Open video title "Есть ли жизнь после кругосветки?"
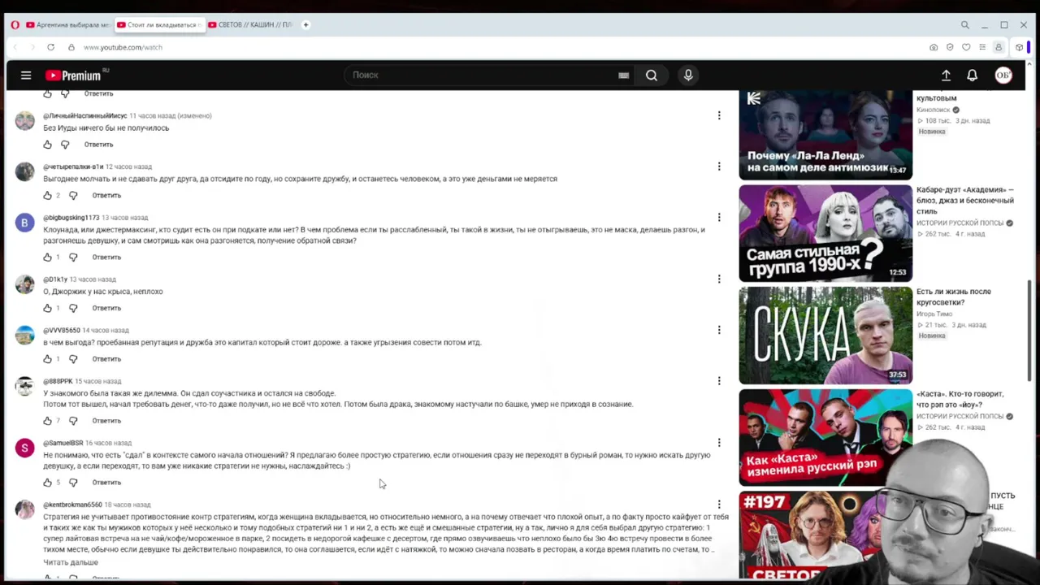This screenshot has width=1040, height=585. pyautogui.click(x=954, y=297)
